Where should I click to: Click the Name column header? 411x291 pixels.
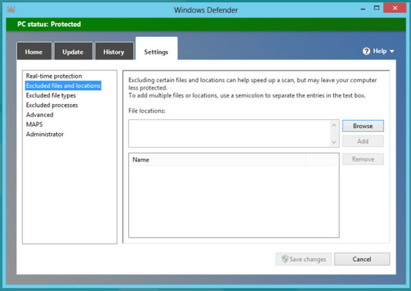click(216, 160)
